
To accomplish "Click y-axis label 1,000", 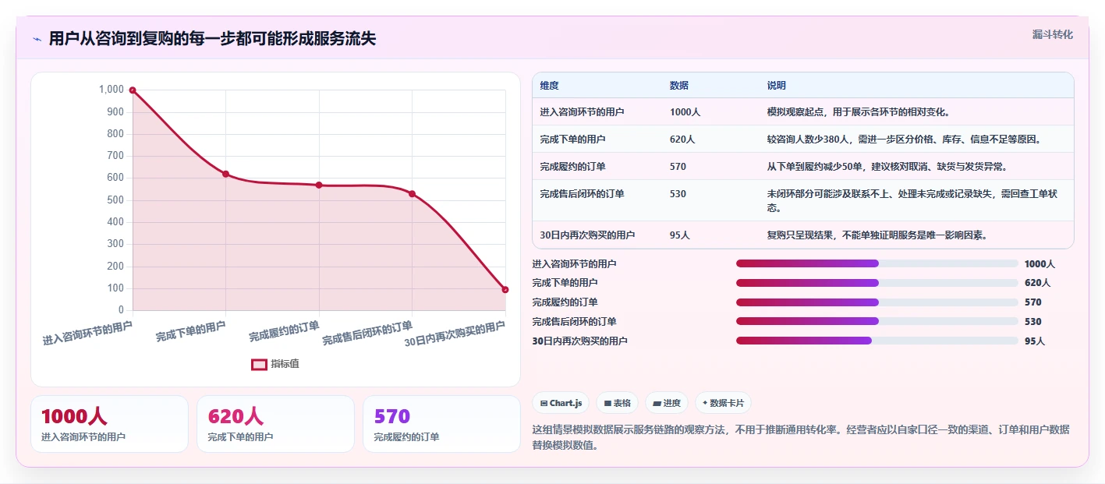I will (x=112, y=90).
